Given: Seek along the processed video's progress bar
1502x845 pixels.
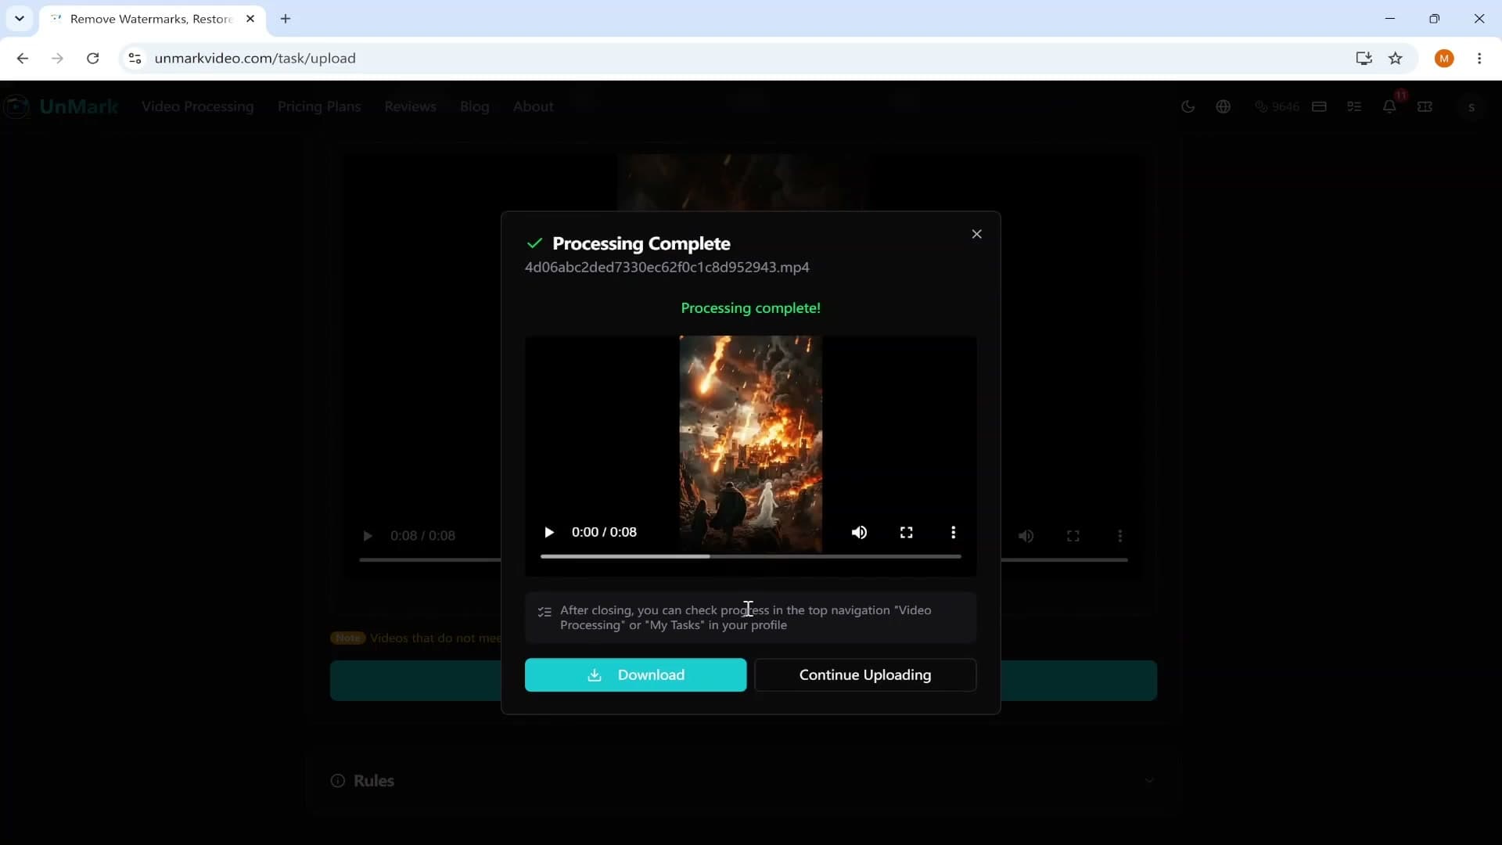Looking at the screenshot, I should (750, 556).
